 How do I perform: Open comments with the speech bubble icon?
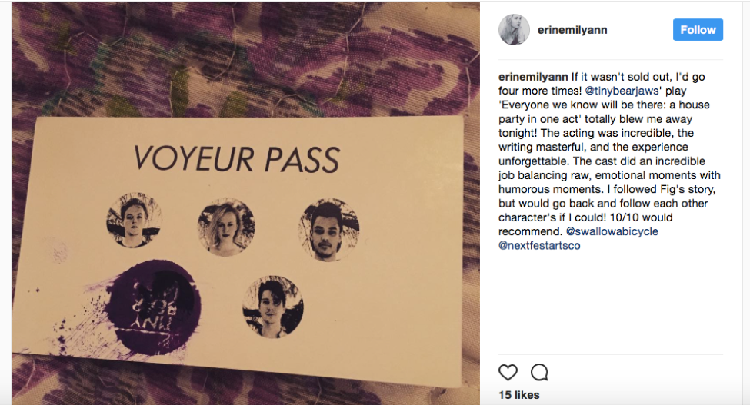(x=539, y=372)
